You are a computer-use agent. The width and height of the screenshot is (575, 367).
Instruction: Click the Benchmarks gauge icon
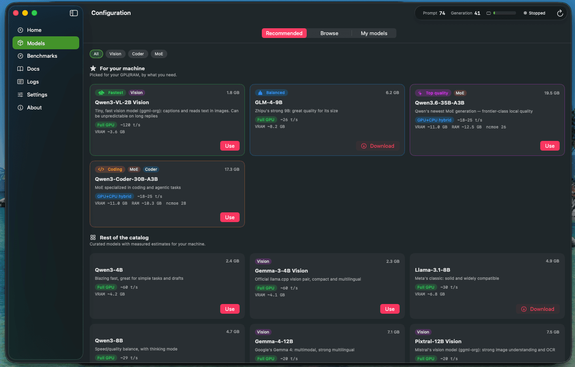pyautogui.click(x=20, y=56)
